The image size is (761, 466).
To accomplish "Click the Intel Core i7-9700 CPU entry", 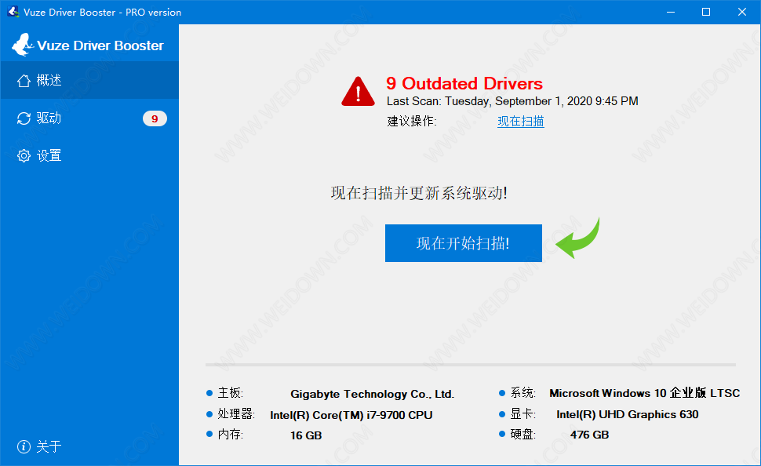I will [x=351, y=414].
